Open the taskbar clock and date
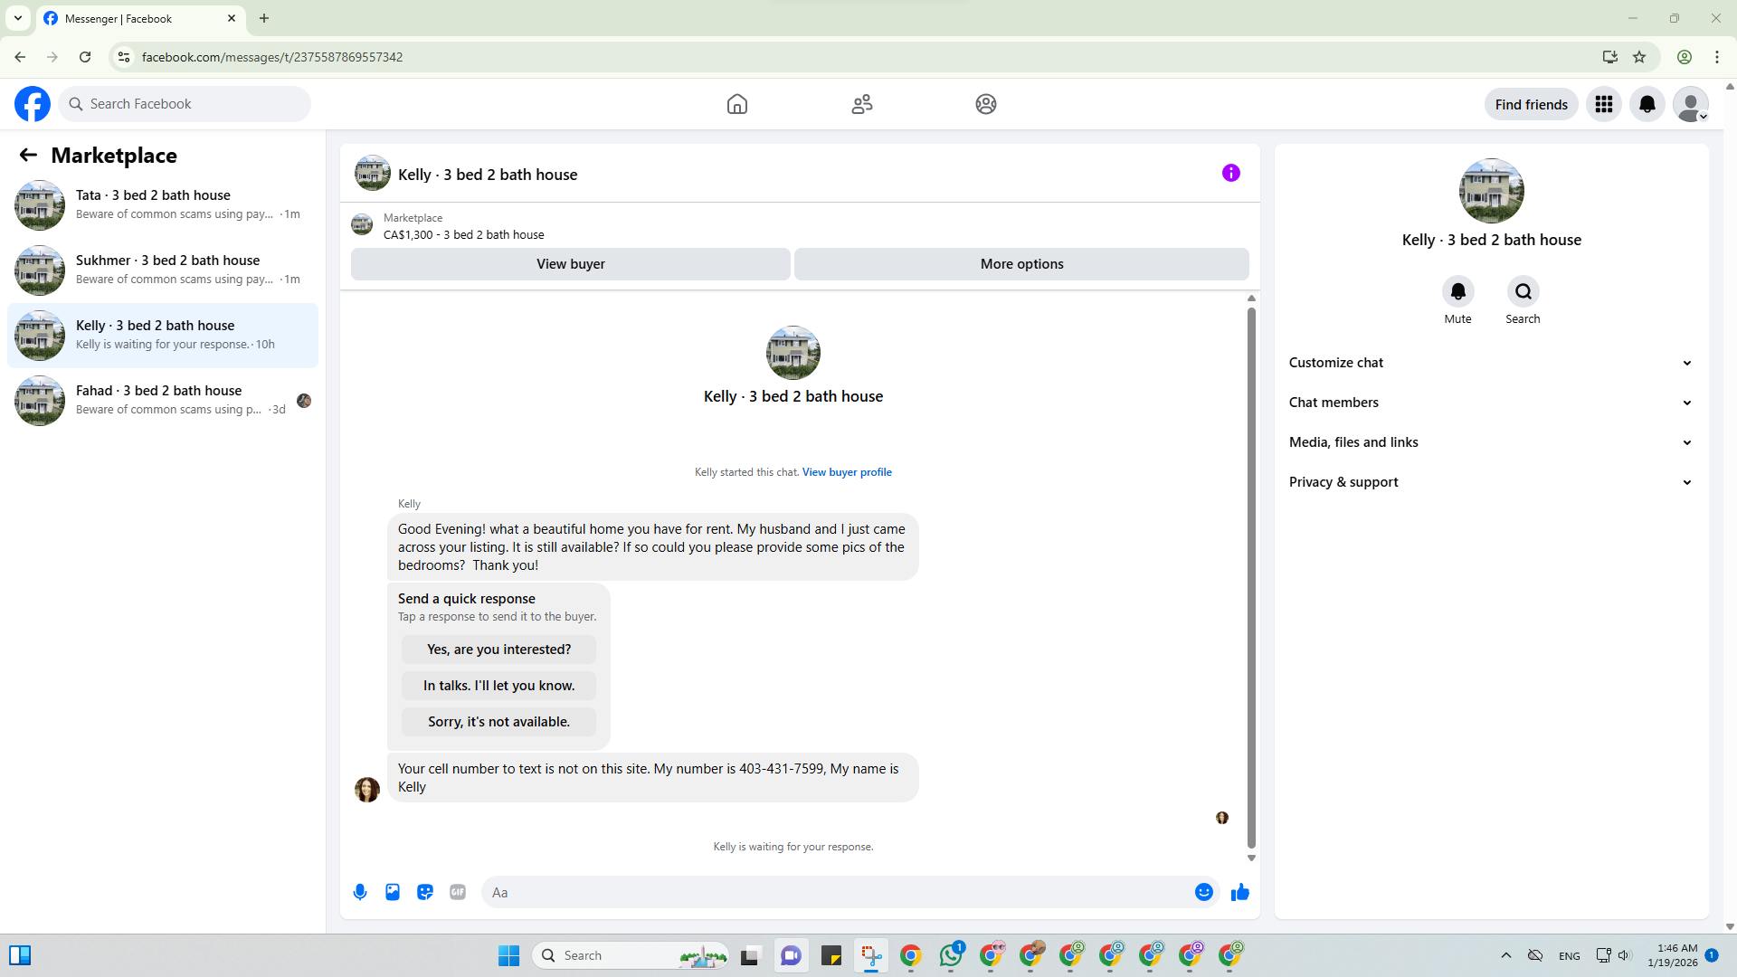 point(1673,955)
